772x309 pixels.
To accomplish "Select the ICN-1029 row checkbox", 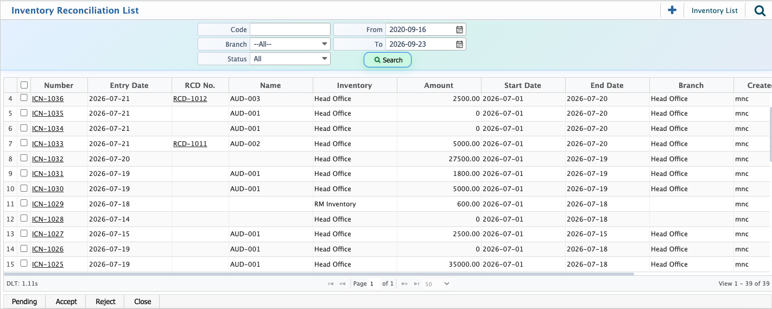I will pos(24,204).
